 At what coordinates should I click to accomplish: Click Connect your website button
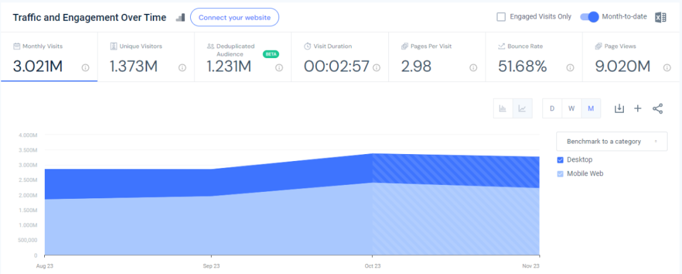tap(234, 18)
